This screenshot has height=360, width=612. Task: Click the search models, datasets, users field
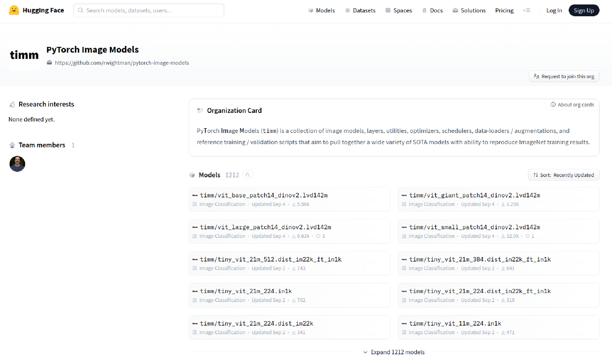(x=149, y=10)
